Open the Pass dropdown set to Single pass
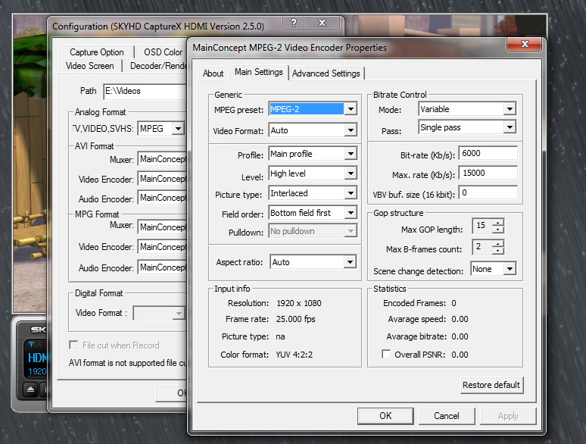The width and height of the screenshot is (586, 444). pos(509,127)
